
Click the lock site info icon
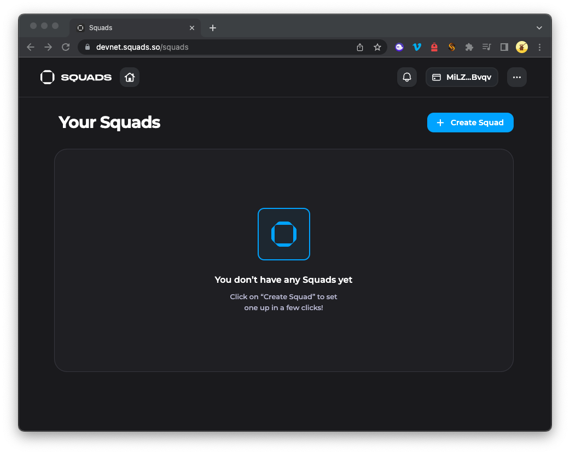[x=88, y=47]
